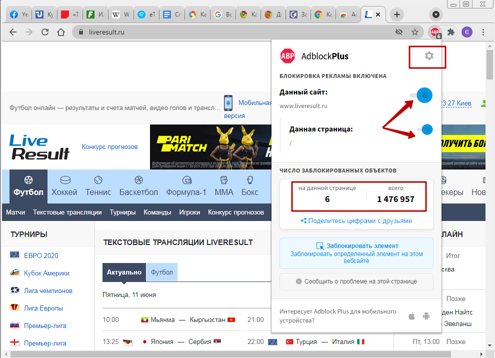Switch to the Firefox-icon tab
This screenshot has width=495, height=358.
pos(273,14)
